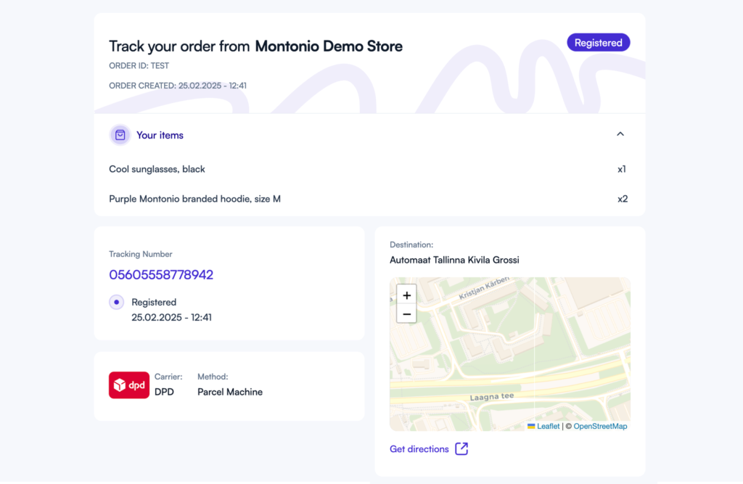The image size is (743, 484).
Task: Select the Purple Montonio branded hoodie item
Action: pos(194,199)
